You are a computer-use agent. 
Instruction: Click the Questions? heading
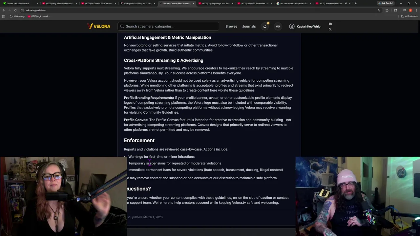click(x=138, y=189)
